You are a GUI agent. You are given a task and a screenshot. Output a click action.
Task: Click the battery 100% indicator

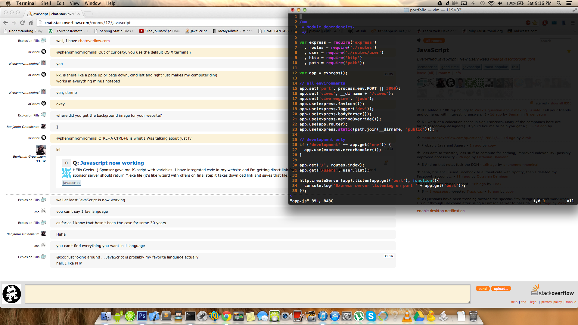[x=515, y=3]
